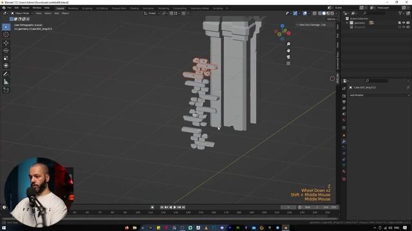Screen dimensions: 412x231
Task: Toggle snapping magnet
Action: point(171,13)
